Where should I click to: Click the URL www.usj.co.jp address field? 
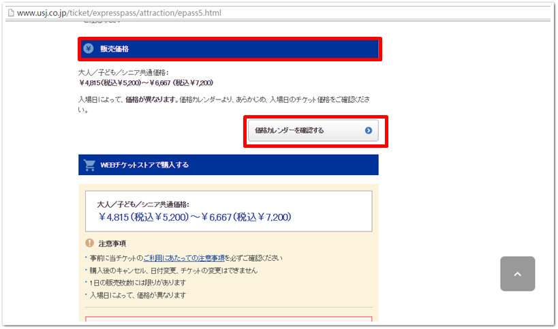[x=119, y=13]
